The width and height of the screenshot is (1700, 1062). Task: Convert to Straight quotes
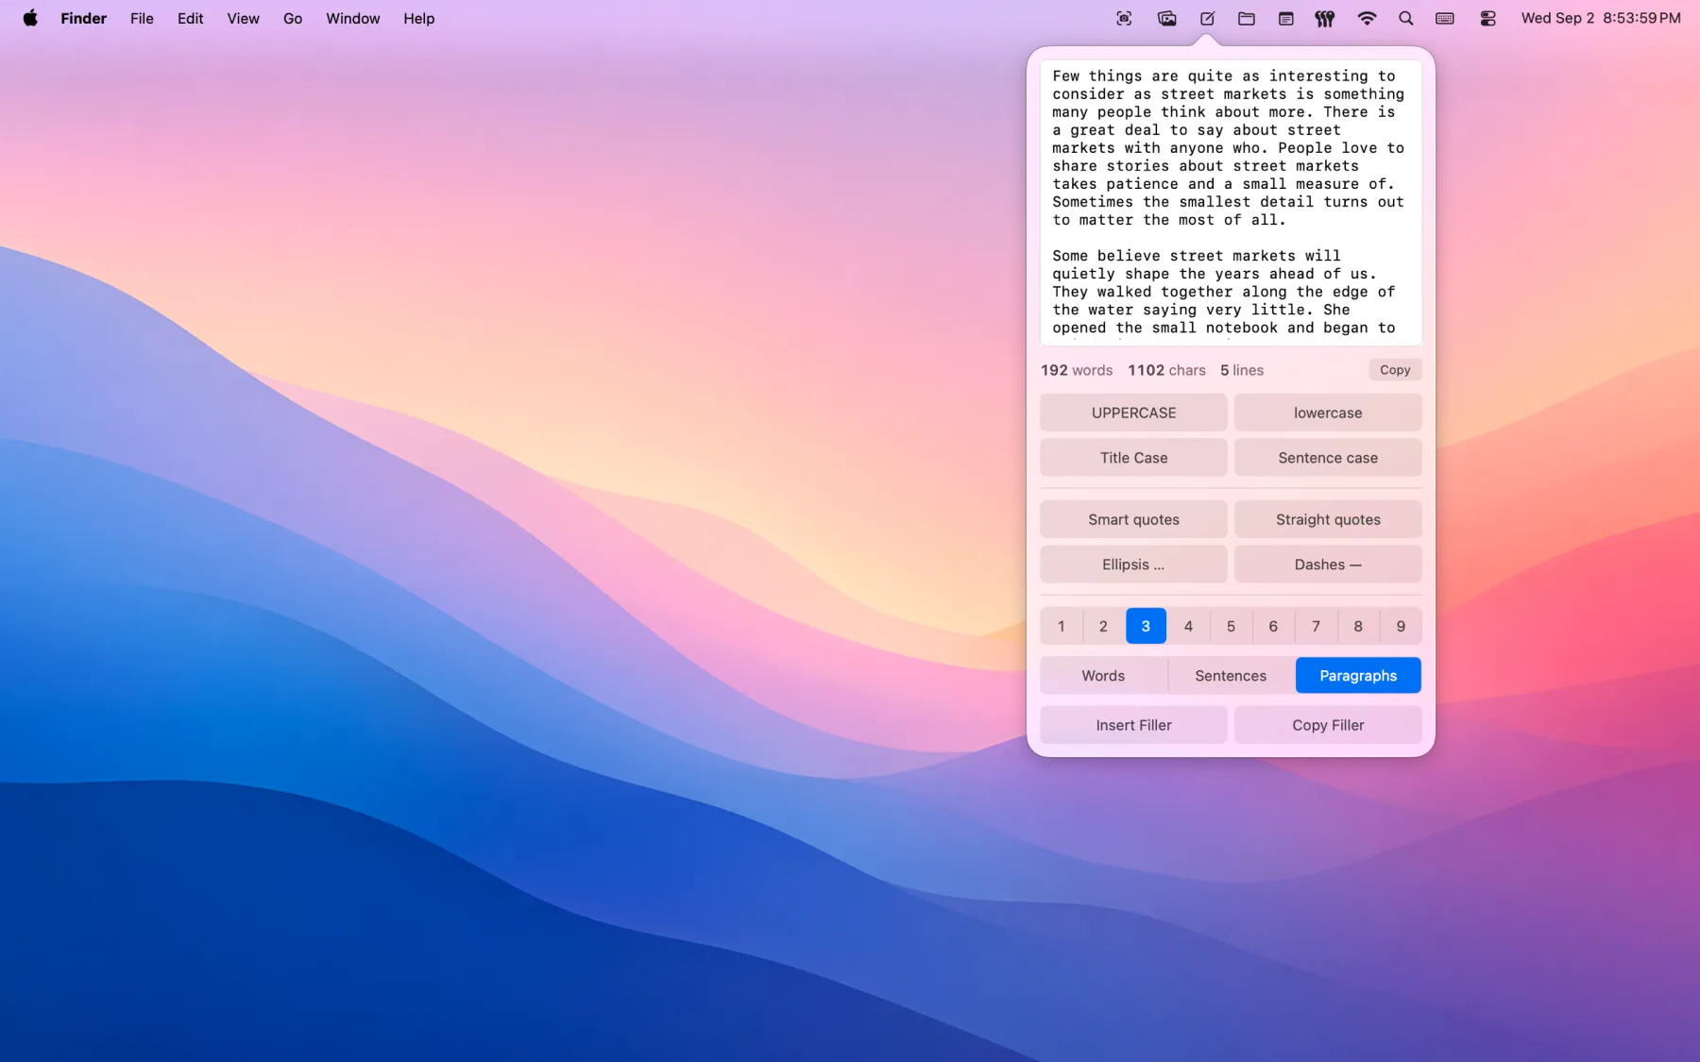coord(1328,519)
